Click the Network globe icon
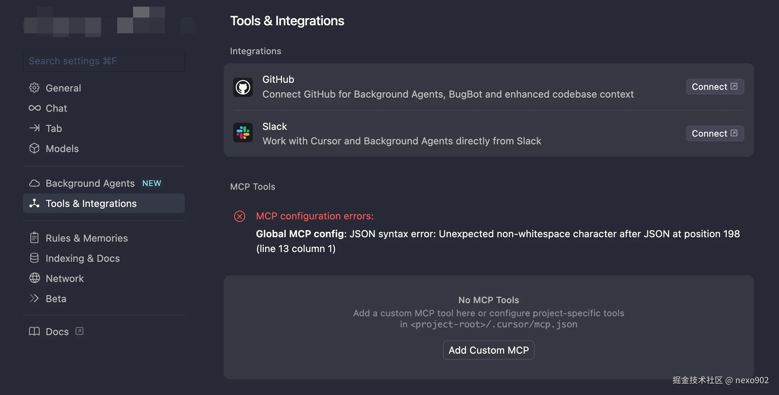 pos(34,278)
